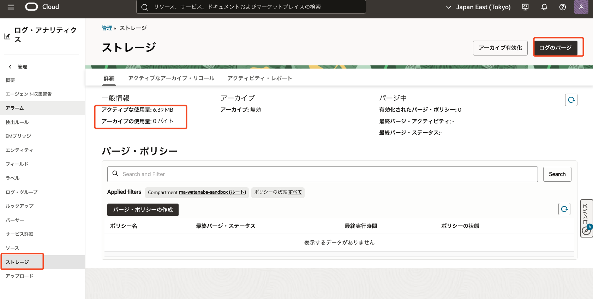Click the アーカイブ有効化 button
The width and height of the screenshot is (593, 299).
point(500,48)
